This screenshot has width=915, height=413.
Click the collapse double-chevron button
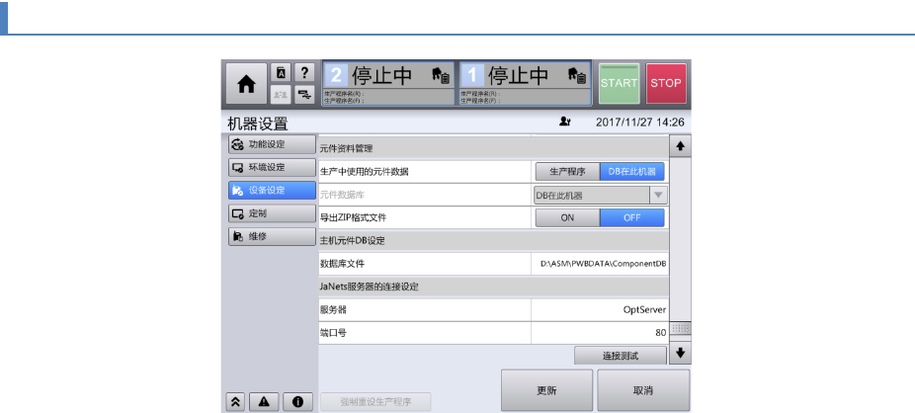tap(235, 401)
